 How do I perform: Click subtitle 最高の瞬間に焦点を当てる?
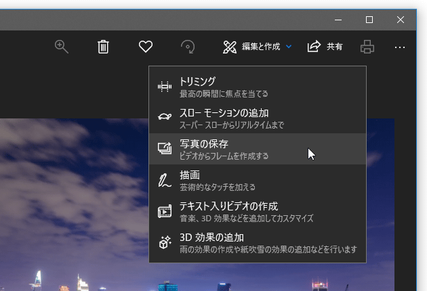tap(224, 94)
